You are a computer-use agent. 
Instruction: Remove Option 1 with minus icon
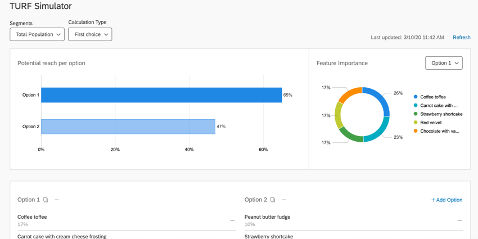pyautogui.click(x=57, y=200)
